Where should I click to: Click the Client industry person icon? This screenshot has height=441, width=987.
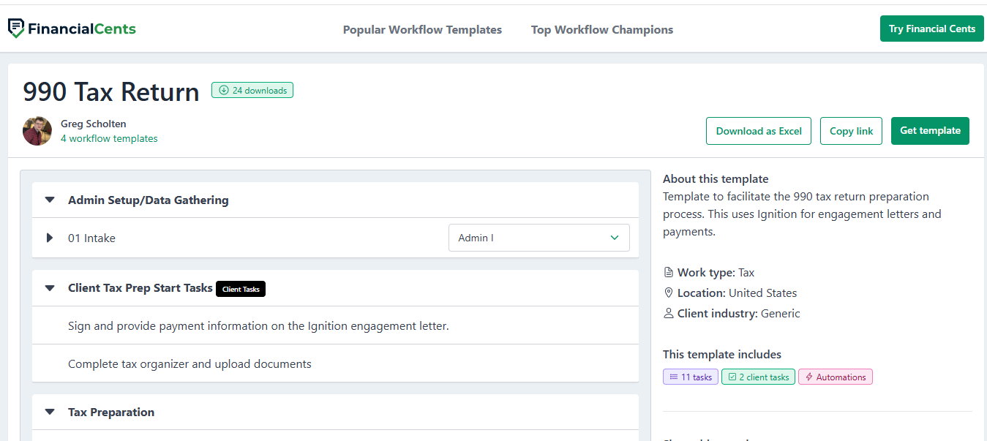point(668,314)
